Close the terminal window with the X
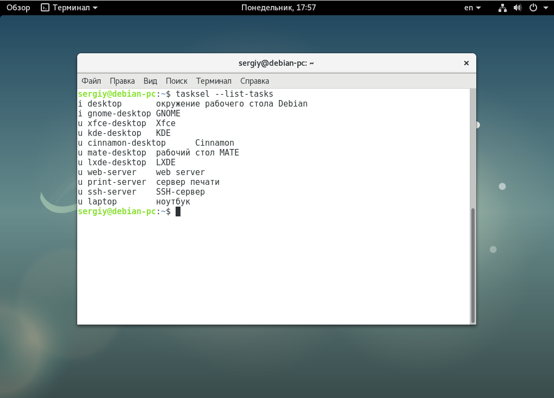 466,63
